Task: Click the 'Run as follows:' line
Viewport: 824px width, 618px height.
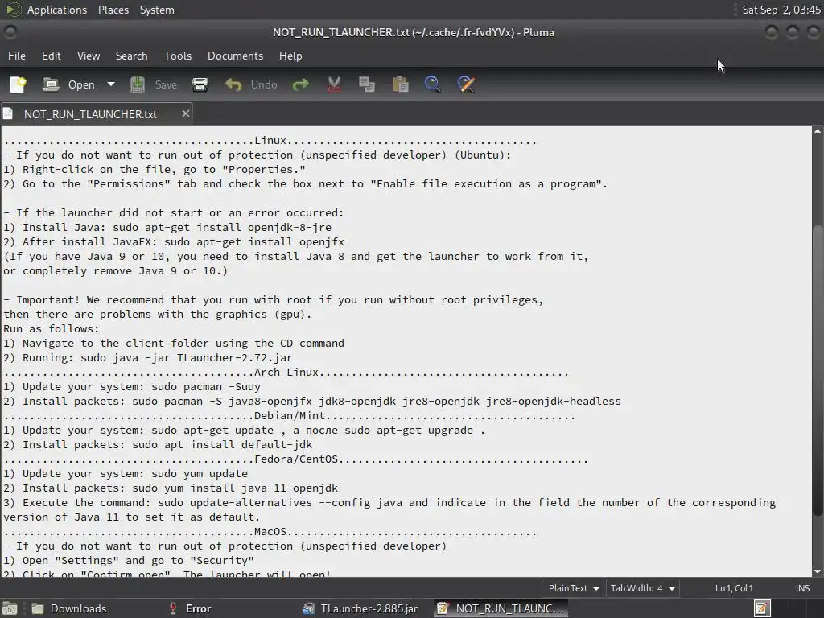Action: [51, 328]
